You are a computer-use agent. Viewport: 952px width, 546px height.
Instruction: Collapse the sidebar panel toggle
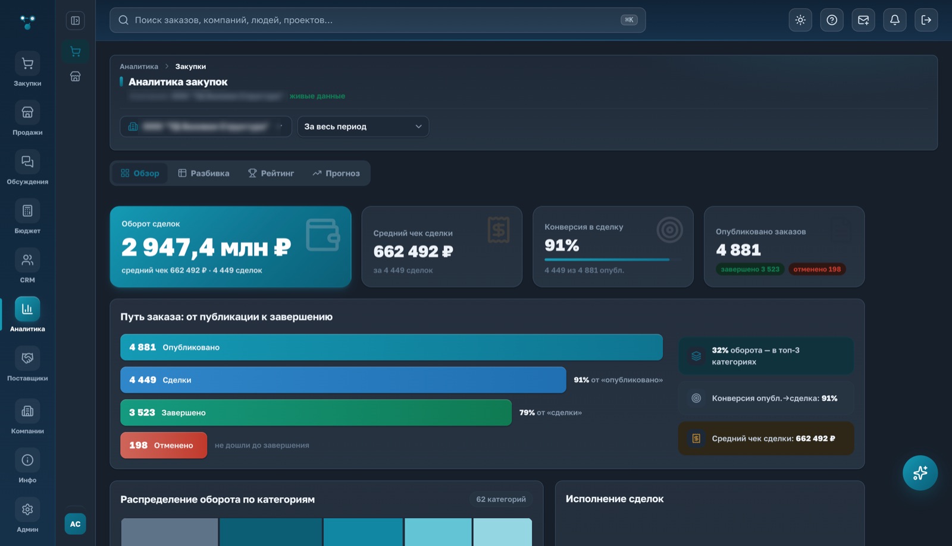coord(75,21)
